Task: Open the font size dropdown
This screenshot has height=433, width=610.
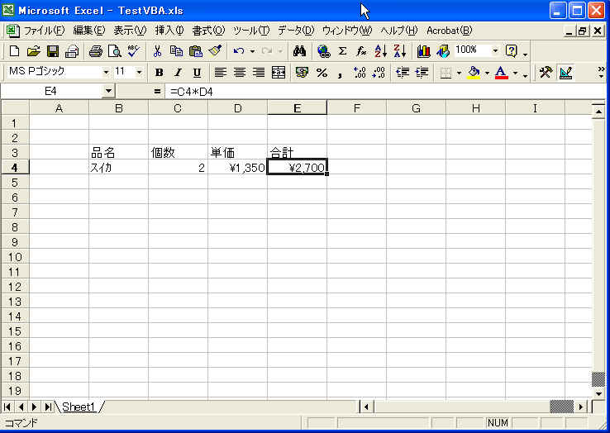Action: coord(139,73)
